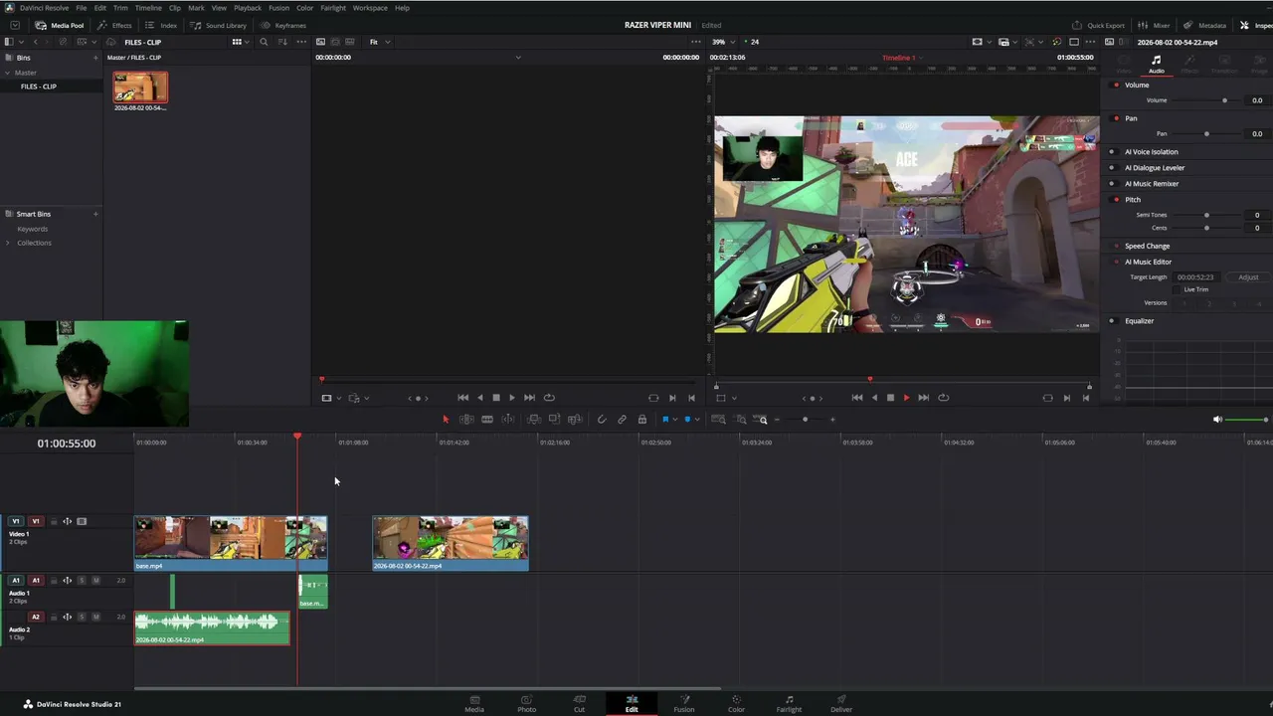Viewport: 1273px width, 716px height.
Task: Enable AI Voice Isolation
Action: click(1112, 152)
